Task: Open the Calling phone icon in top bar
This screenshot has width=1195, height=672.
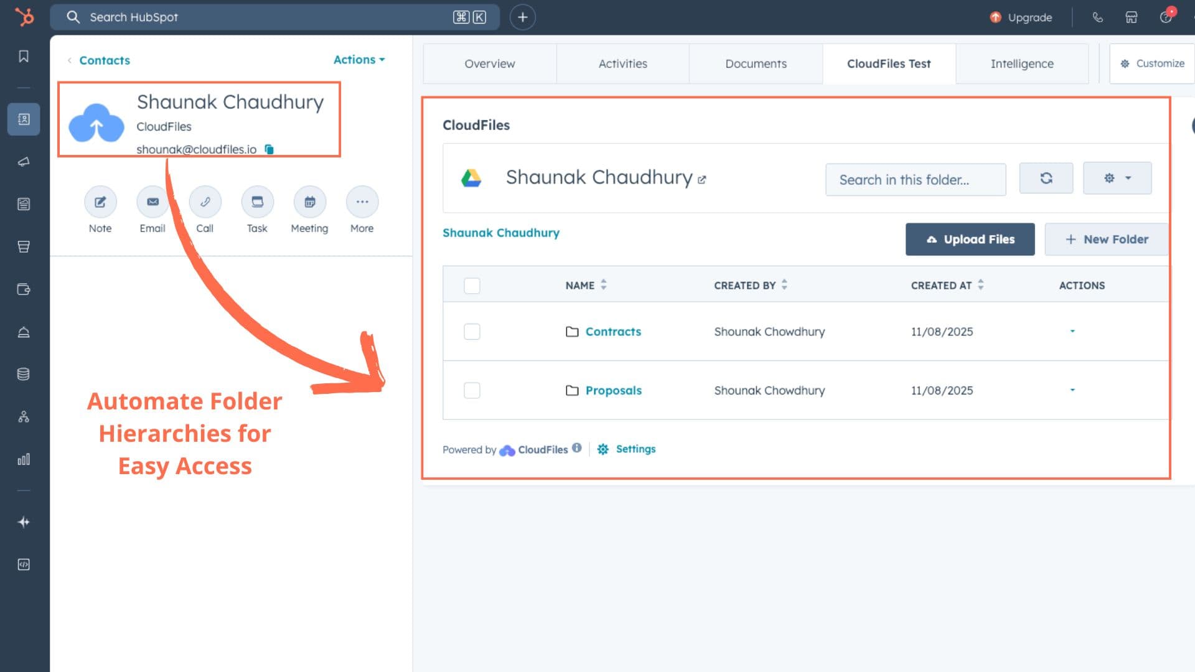Action: (1097, 17)
